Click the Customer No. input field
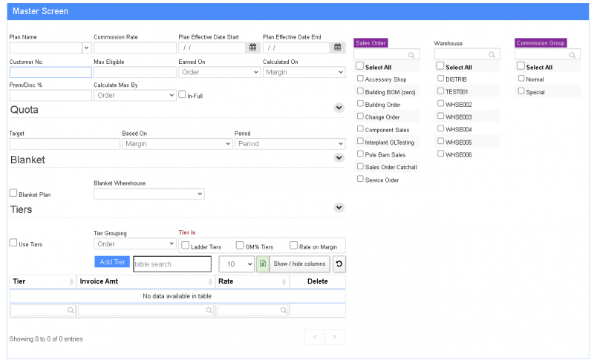Image resolution: width=594 pixels, height=363 pixels. (50, 73)
